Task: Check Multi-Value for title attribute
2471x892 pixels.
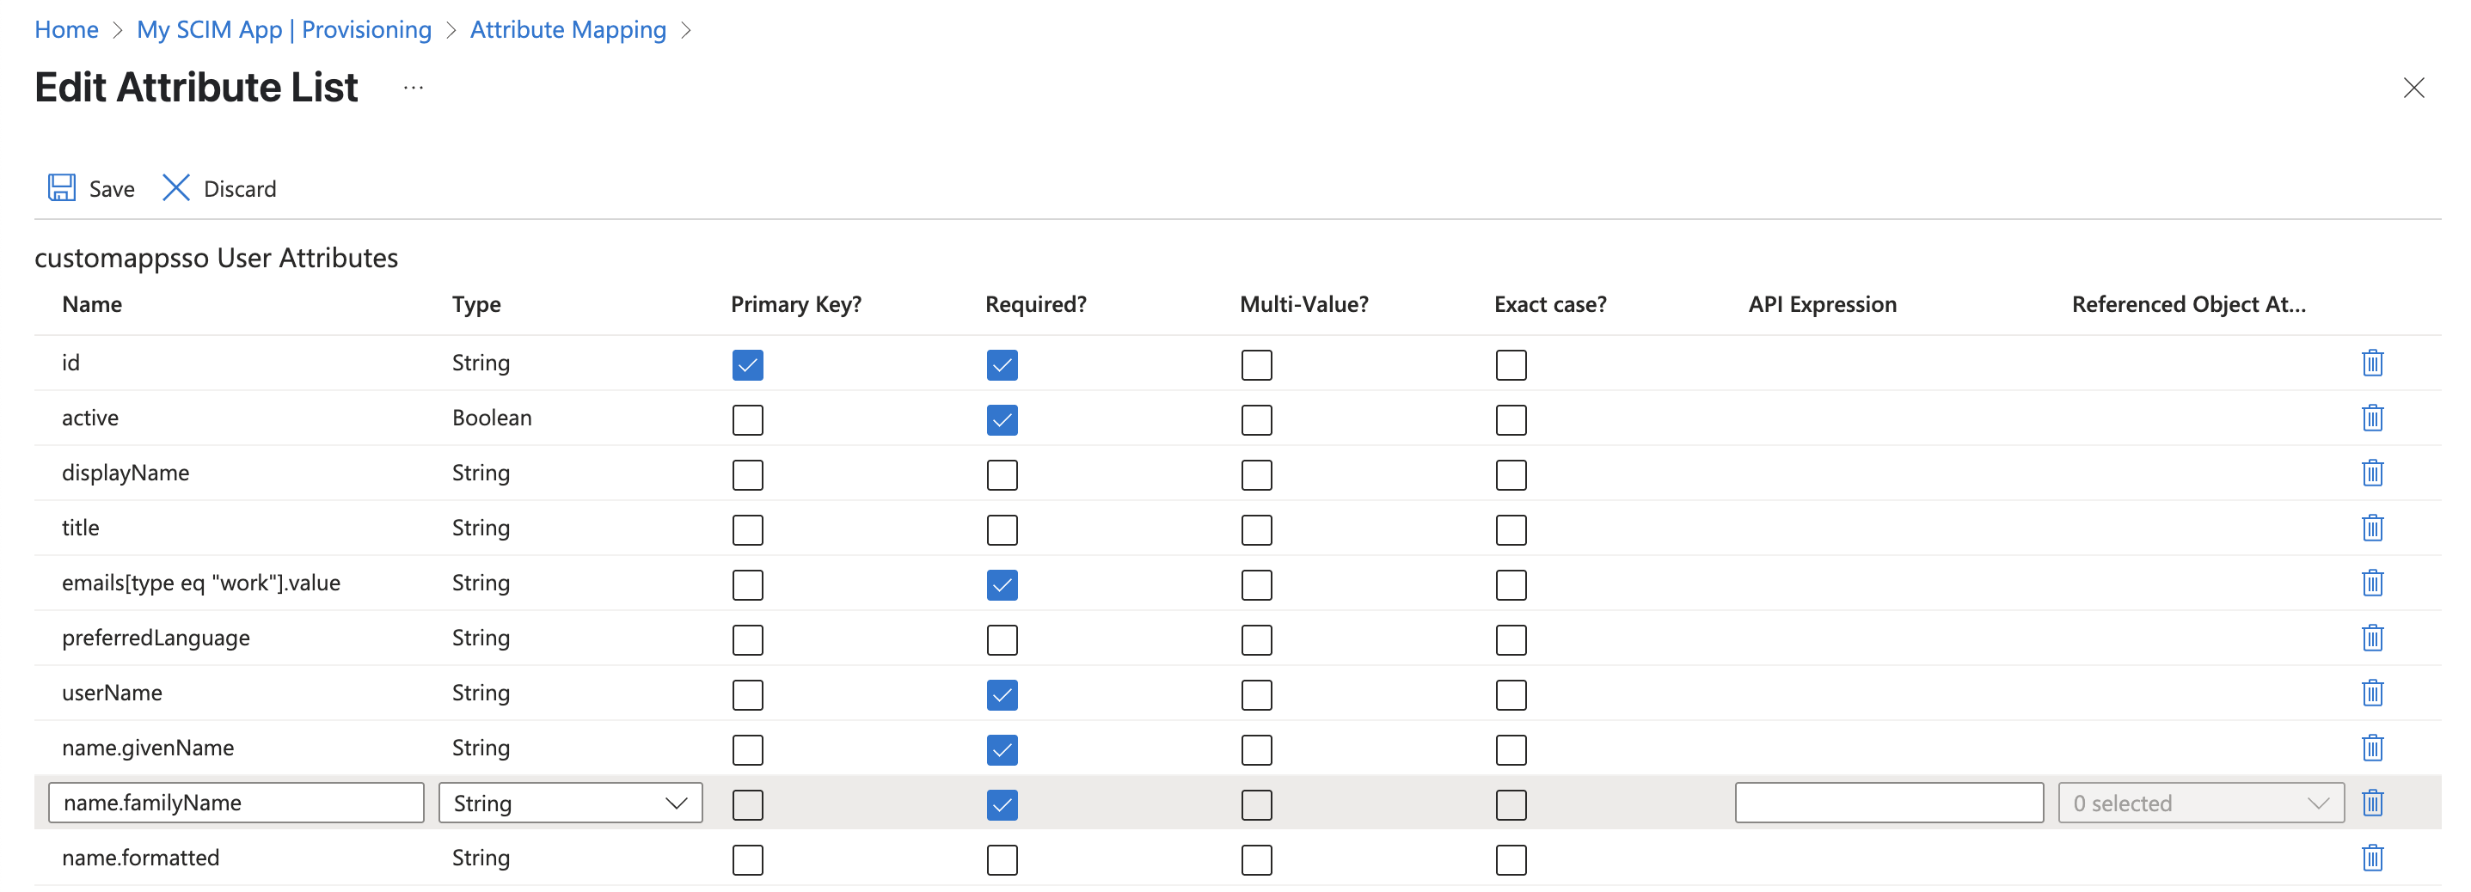Action: pos(1255,529)
